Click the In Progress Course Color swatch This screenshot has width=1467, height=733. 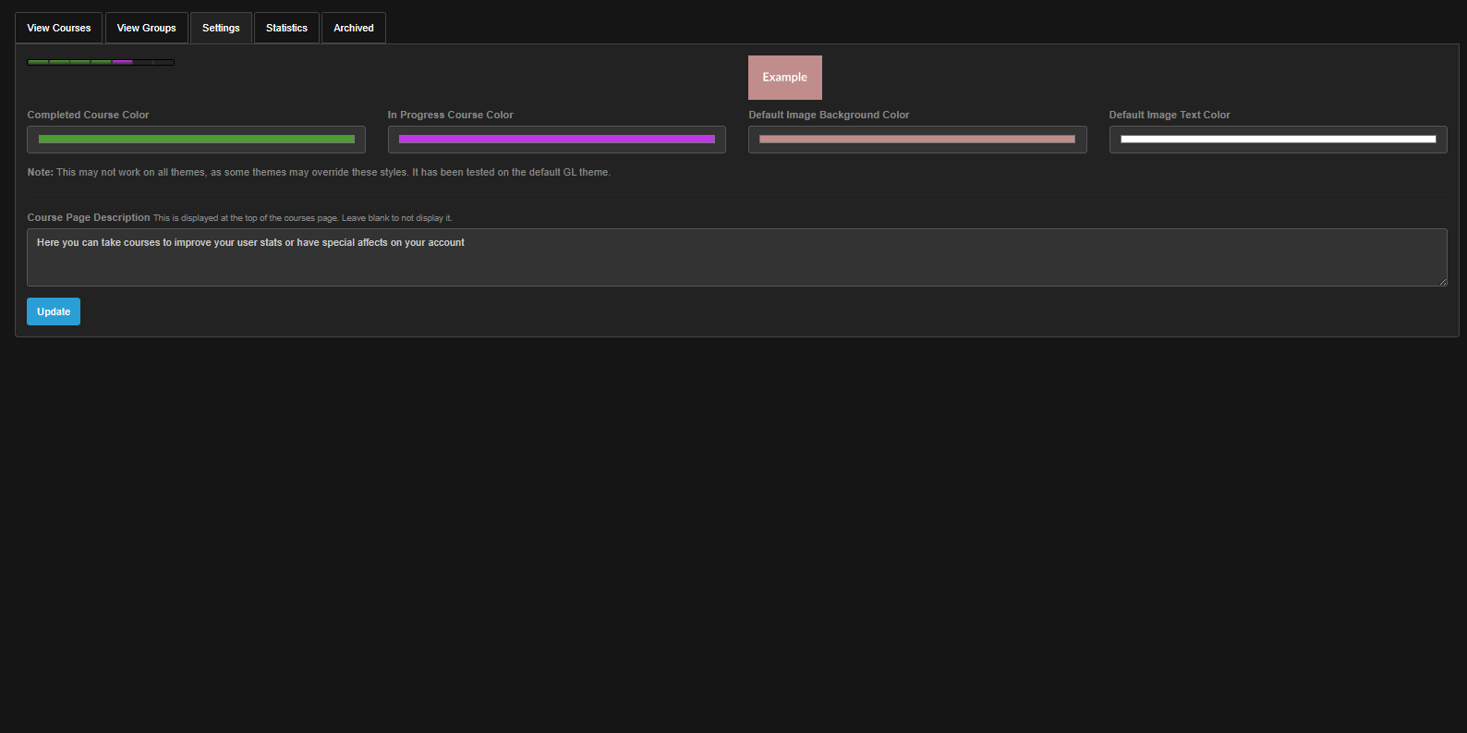coord(556,140)
